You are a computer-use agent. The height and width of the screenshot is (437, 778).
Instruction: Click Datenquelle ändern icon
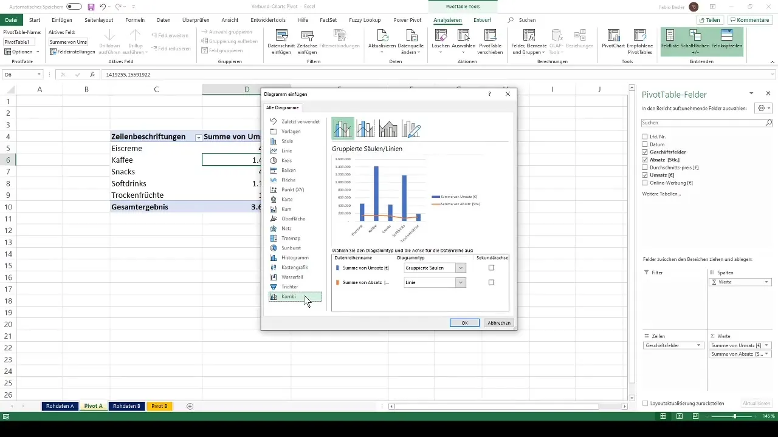pos(410,35)
